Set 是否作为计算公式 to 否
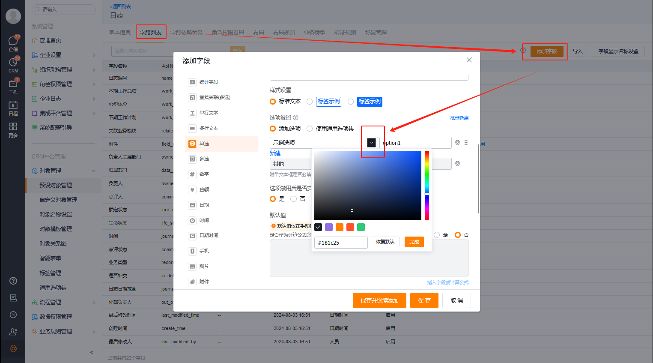The width and height of the screenshot is (653, 363). click(458, 235)
